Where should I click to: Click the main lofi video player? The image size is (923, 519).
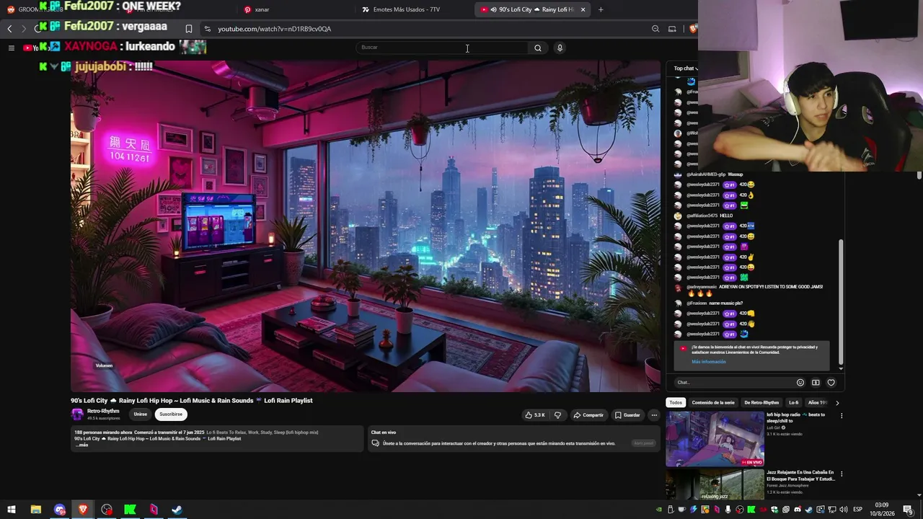tap(365, 226)
